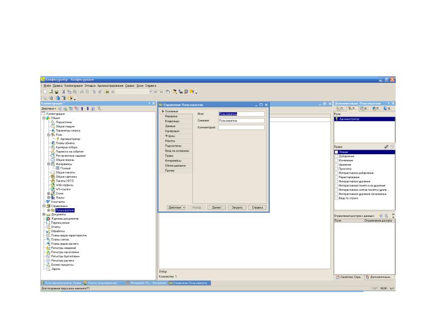Expand the Документы tree node
Image resolution: width=436 pixels, height=327 pixels.
[x=44, y=214]
